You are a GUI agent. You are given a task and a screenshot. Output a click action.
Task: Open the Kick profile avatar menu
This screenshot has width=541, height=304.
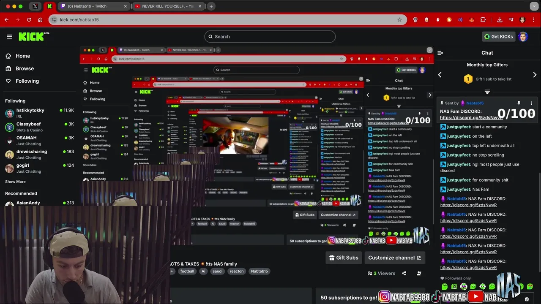[523, 37]
